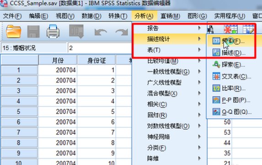The image size is (262, 165).
Task: Click the cell value field showing 2
Action: point(100,48)
